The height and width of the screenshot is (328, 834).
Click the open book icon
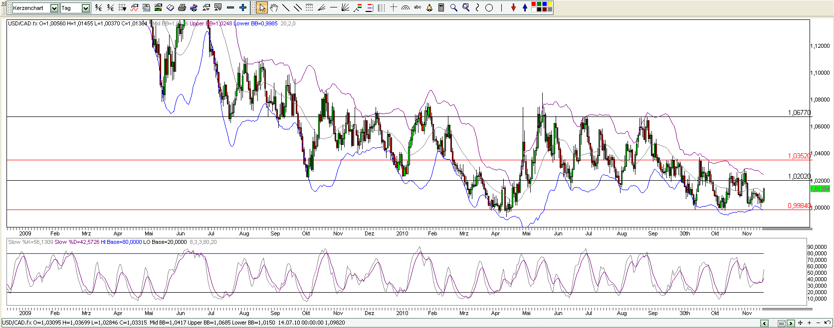tap(170, 7)
